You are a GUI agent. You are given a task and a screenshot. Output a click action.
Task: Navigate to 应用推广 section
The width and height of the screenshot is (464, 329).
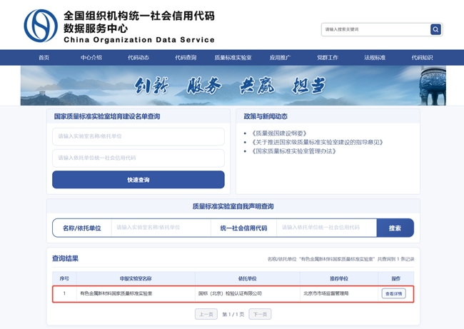tap(280, 58)
